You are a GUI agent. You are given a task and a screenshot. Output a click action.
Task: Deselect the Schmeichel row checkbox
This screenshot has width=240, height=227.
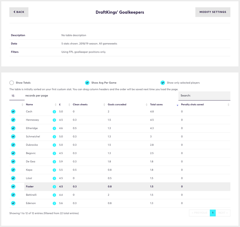[13, 137]
